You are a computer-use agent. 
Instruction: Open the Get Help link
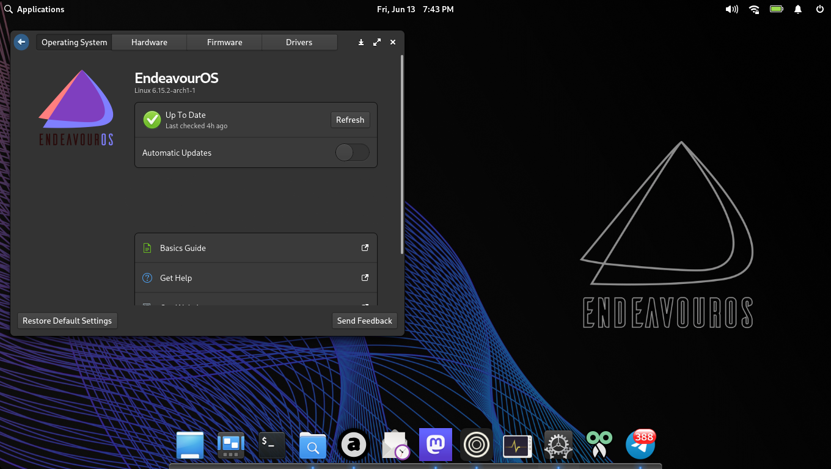256,278
